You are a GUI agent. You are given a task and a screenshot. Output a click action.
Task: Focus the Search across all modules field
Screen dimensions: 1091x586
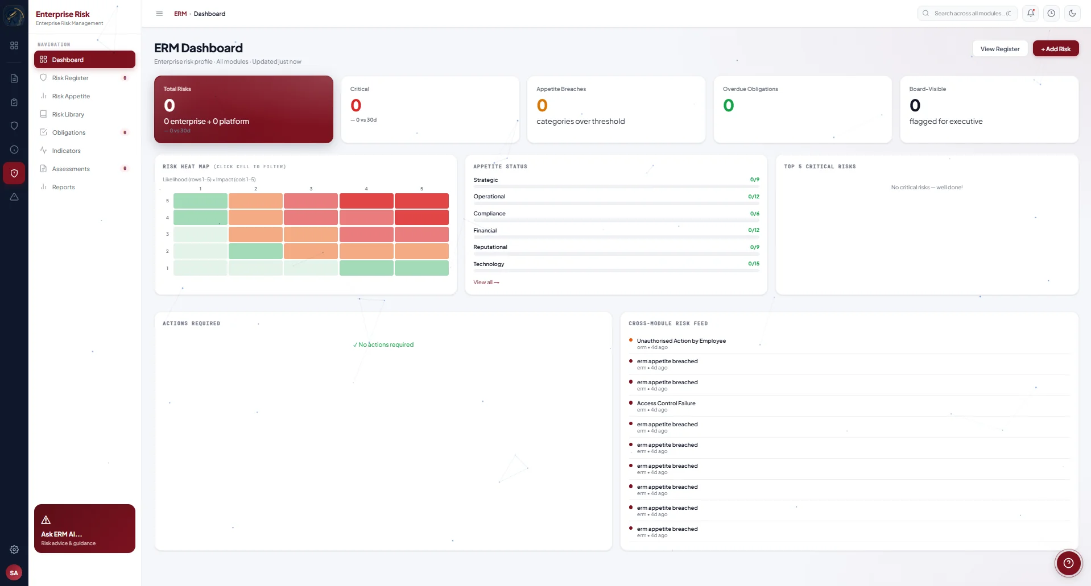[967, 13]
